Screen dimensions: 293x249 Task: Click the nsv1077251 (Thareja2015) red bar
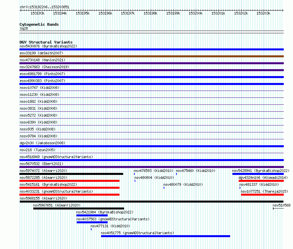click(x=262, y=195)
